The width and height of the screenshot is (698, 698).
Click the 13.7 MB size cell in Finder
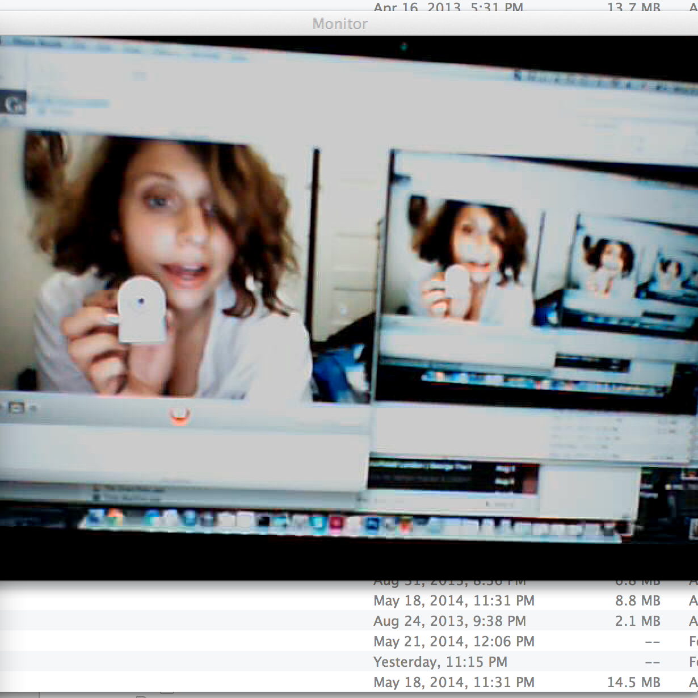click(634, 7)
